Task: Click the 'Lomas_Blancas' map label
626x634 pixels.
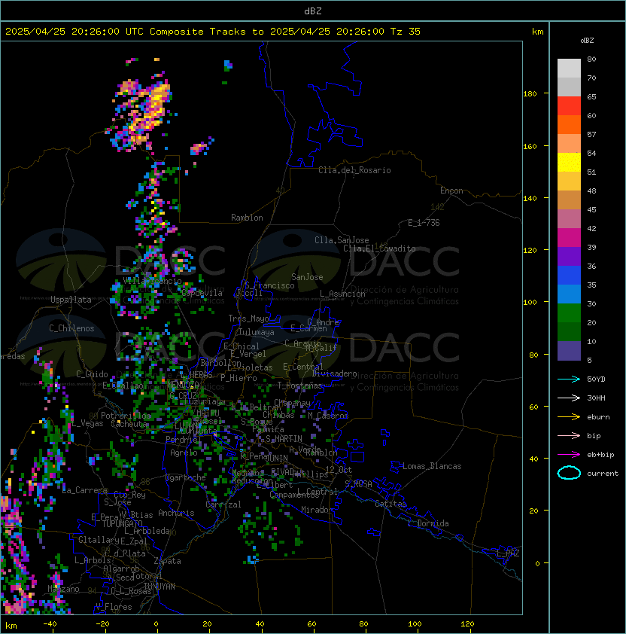Action: coord(432,466)
